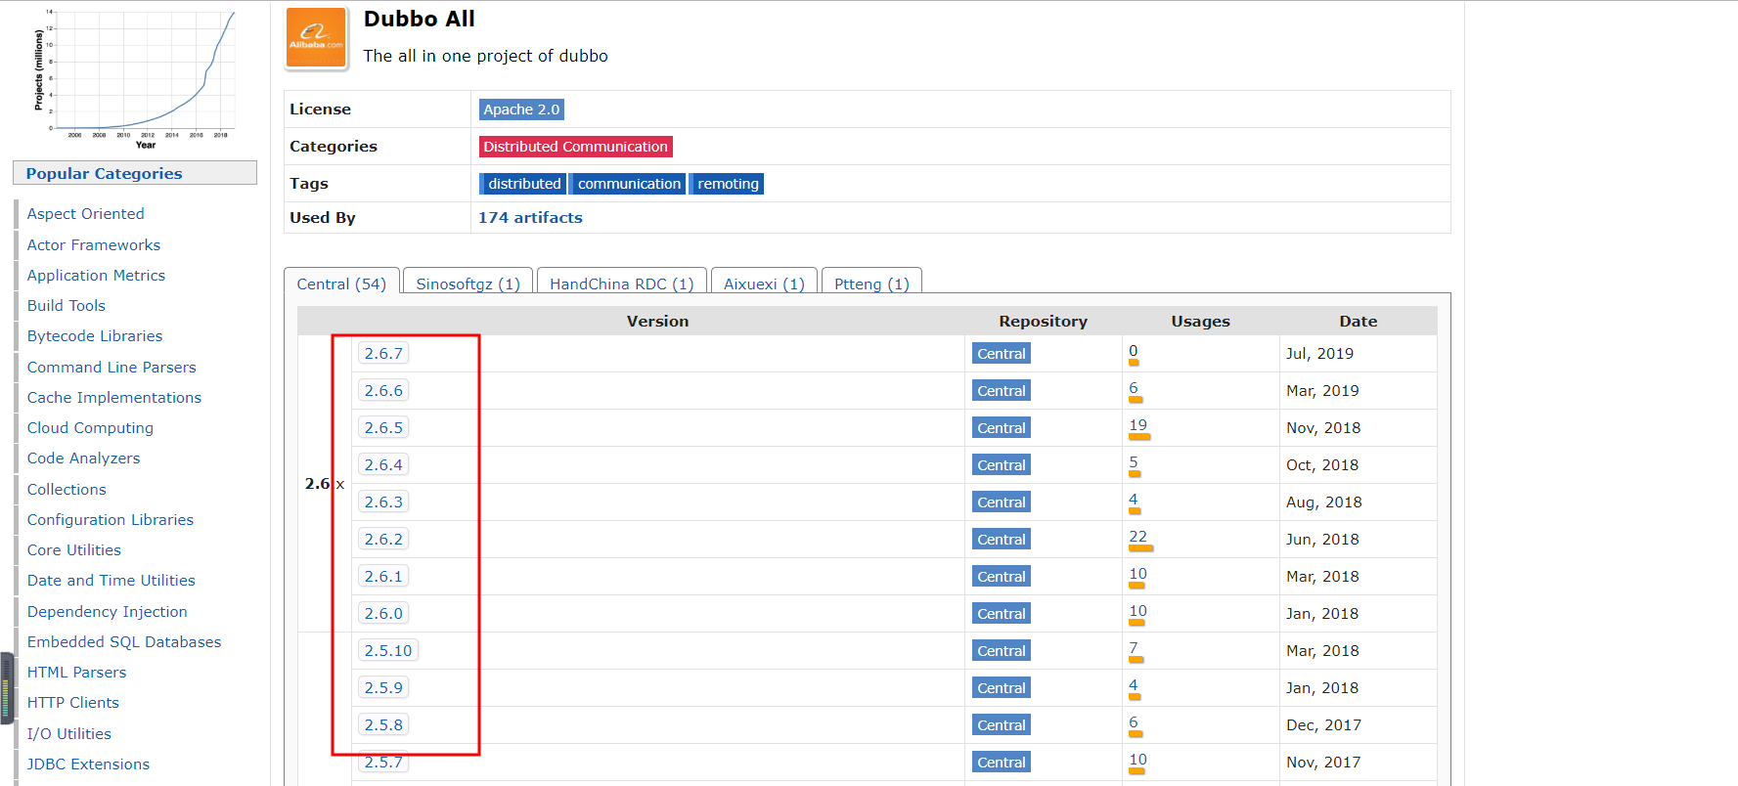Viewport: 1738px width, 786px height.
Task: Open Embedded SQL Databases category
Action: (x=124, y=642)
